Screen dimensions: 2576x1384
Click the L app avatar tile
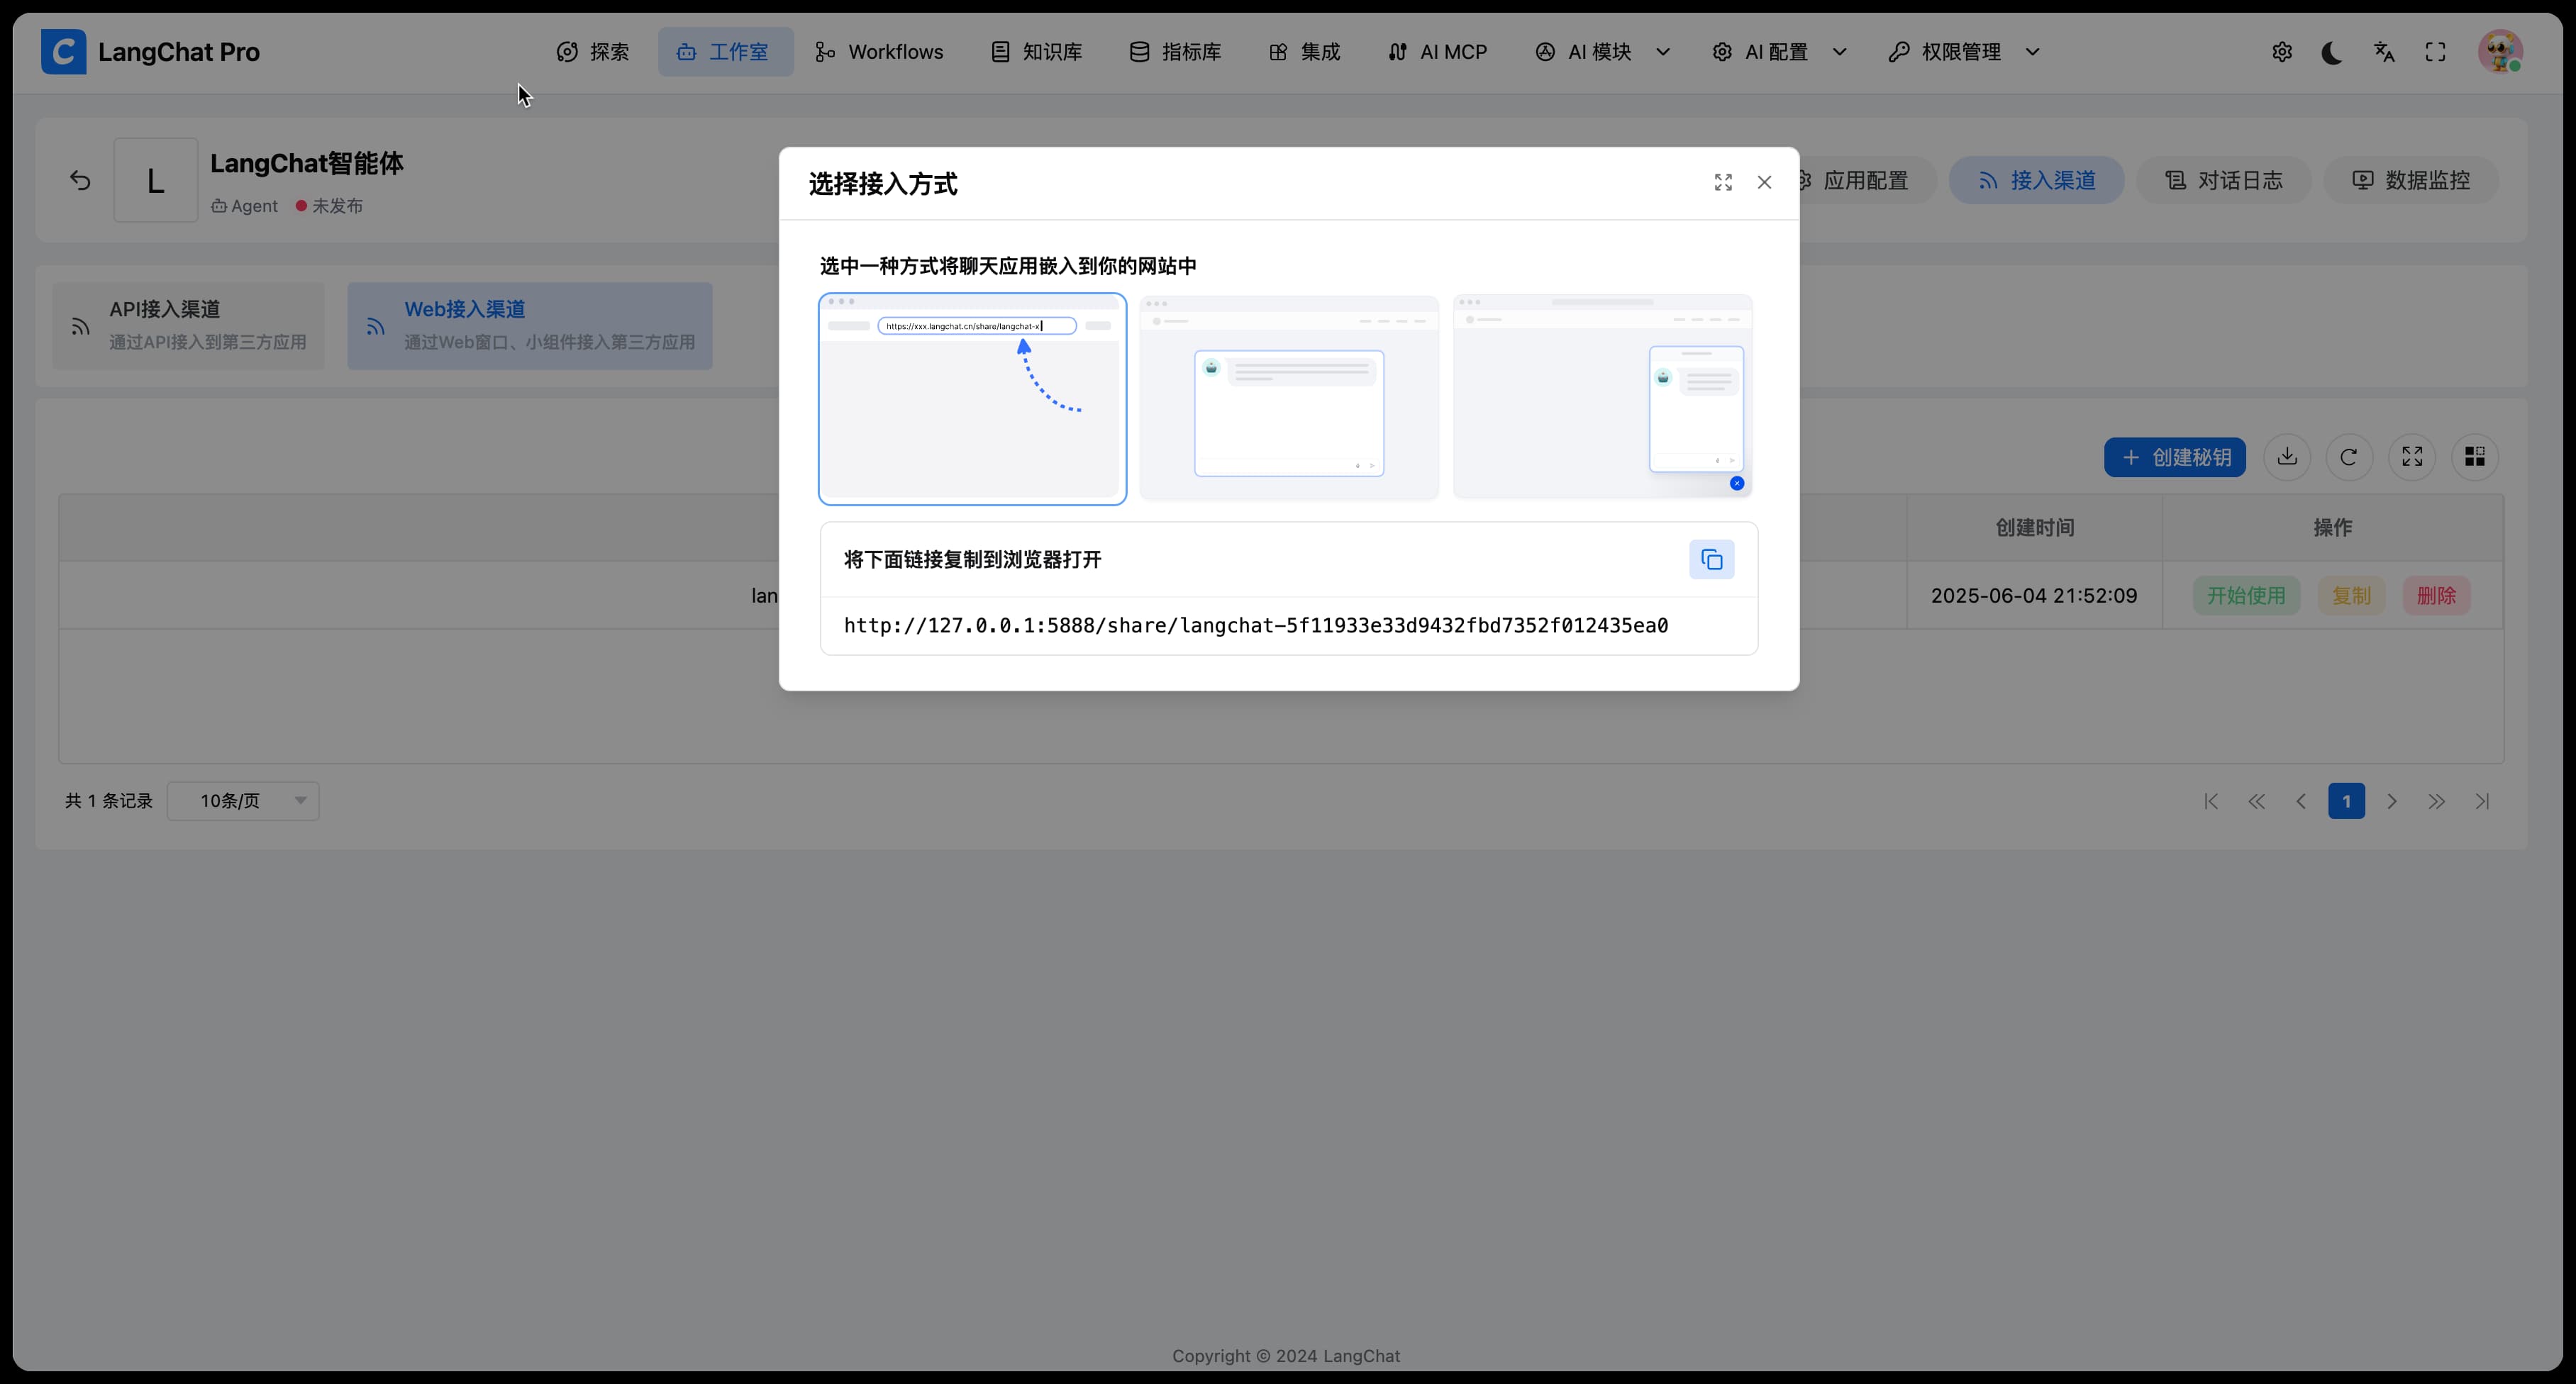point(155,180)
